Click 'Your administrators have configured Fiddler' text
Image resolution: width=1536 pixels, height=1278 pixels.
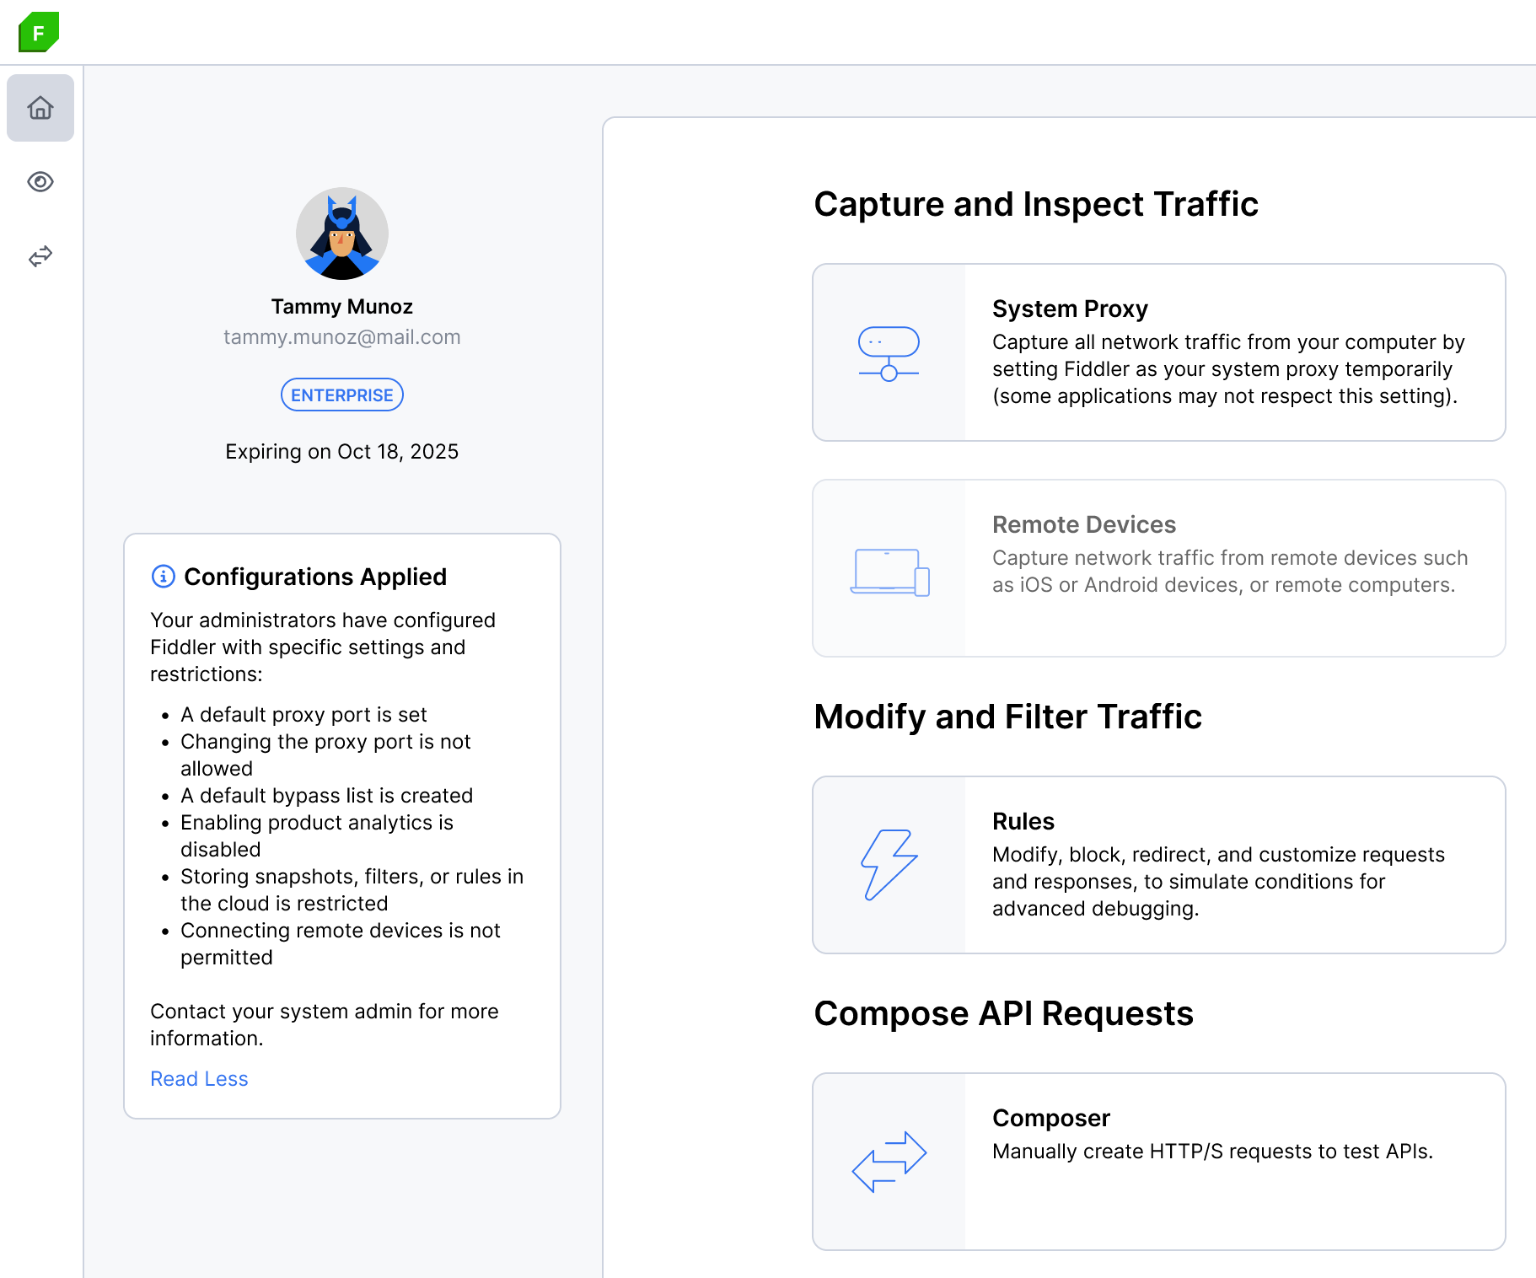click(323, 647)
